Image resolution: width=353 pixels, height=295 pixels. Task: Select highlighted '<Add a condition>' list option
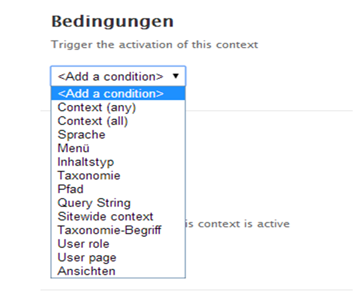pyautogui.click(x=111, y=94)
